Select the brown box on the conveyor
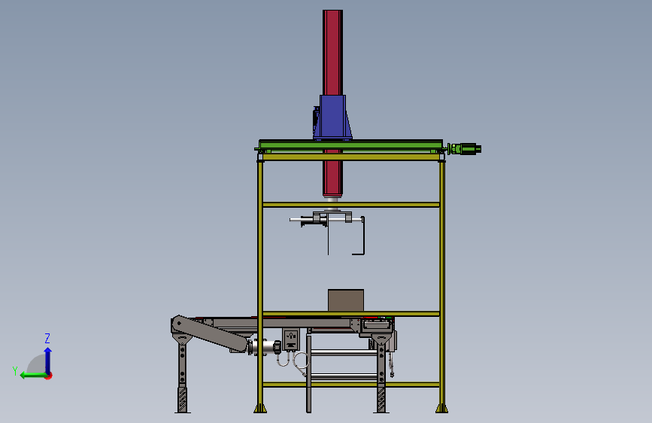Screen dimensions: 652x423 346,300
